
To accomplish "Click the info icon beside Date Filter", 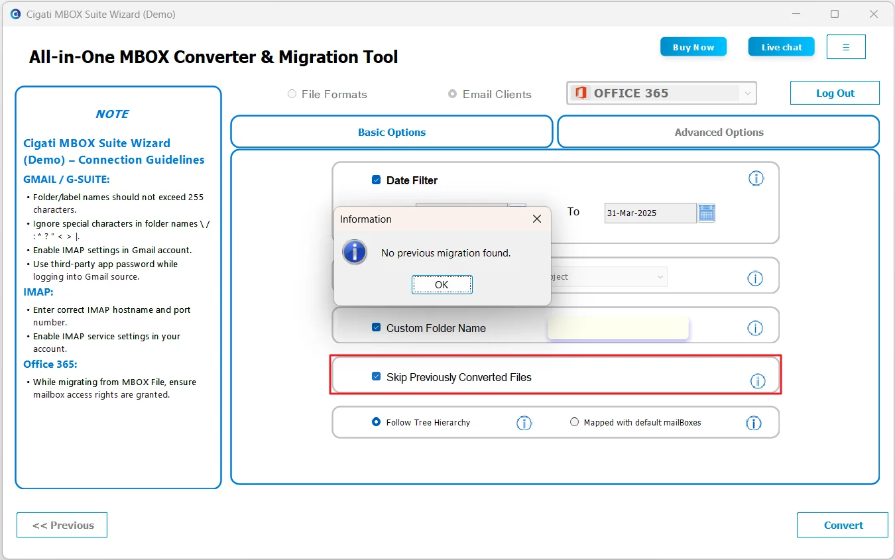I will (756, 178).
